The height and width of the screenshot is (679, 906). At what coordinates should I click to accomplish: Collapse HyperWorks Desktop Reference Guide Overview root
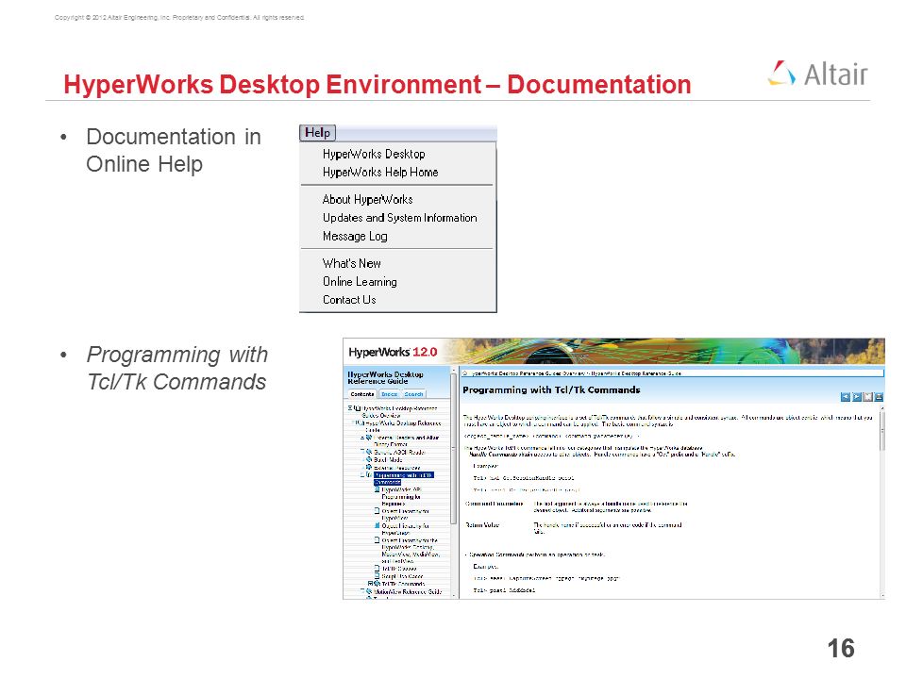tap(349, 408)
